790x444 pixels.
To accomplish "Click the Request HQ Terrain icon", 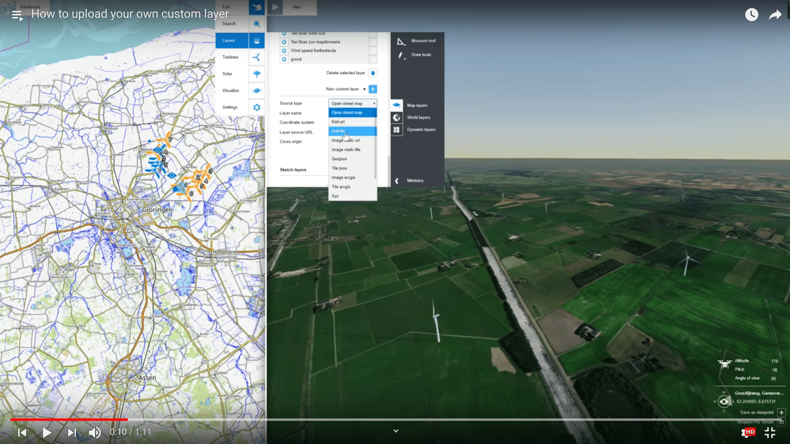I will tap(781, 422).
